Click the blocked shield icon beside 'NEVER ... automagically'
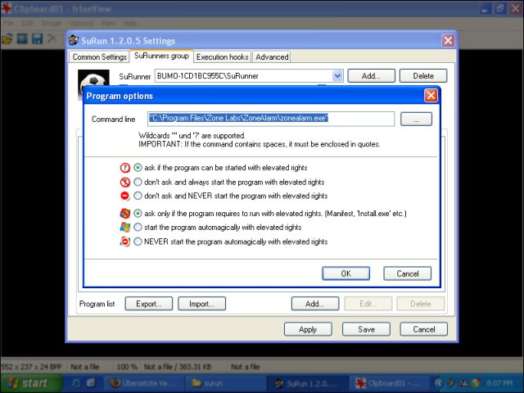 125,242
